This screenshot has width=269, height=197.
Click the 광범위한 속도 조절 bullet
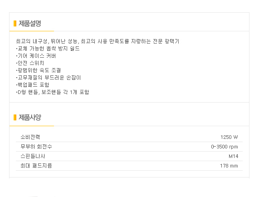39,70
